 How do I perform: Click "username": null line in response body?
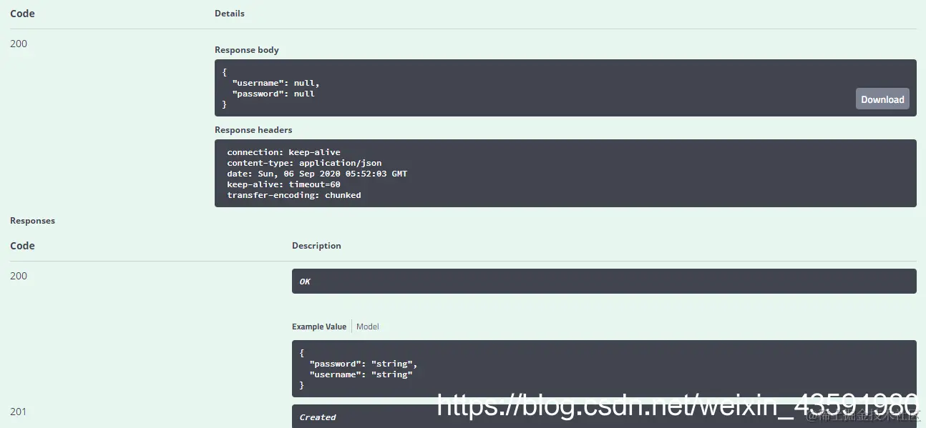pyautogui.click(x=276, y=83)
